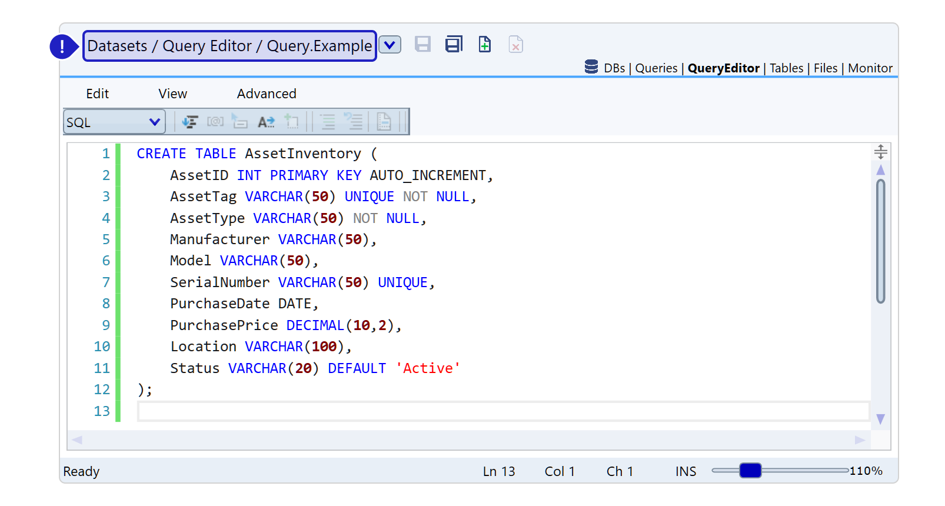Screen dimensions: 945x506
Task: Click the breadcrumb path field Datasets / Query Editor
Action: coord(229,46)
